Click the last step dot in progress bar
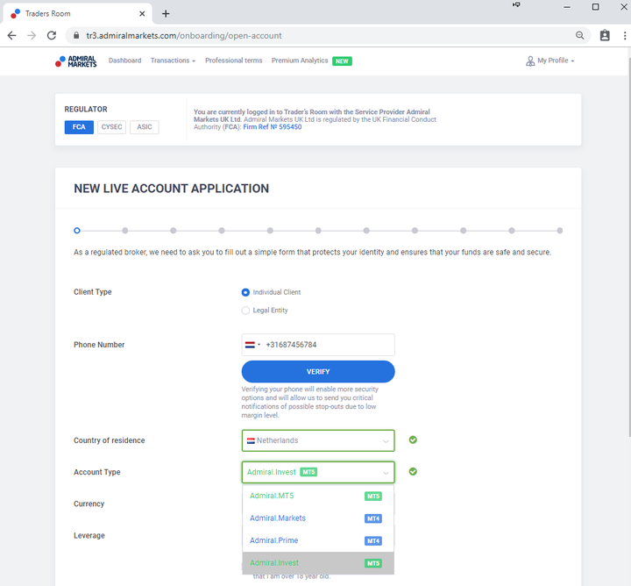The height and width of the screenshot is (586, 631). [x=560, y=231]
